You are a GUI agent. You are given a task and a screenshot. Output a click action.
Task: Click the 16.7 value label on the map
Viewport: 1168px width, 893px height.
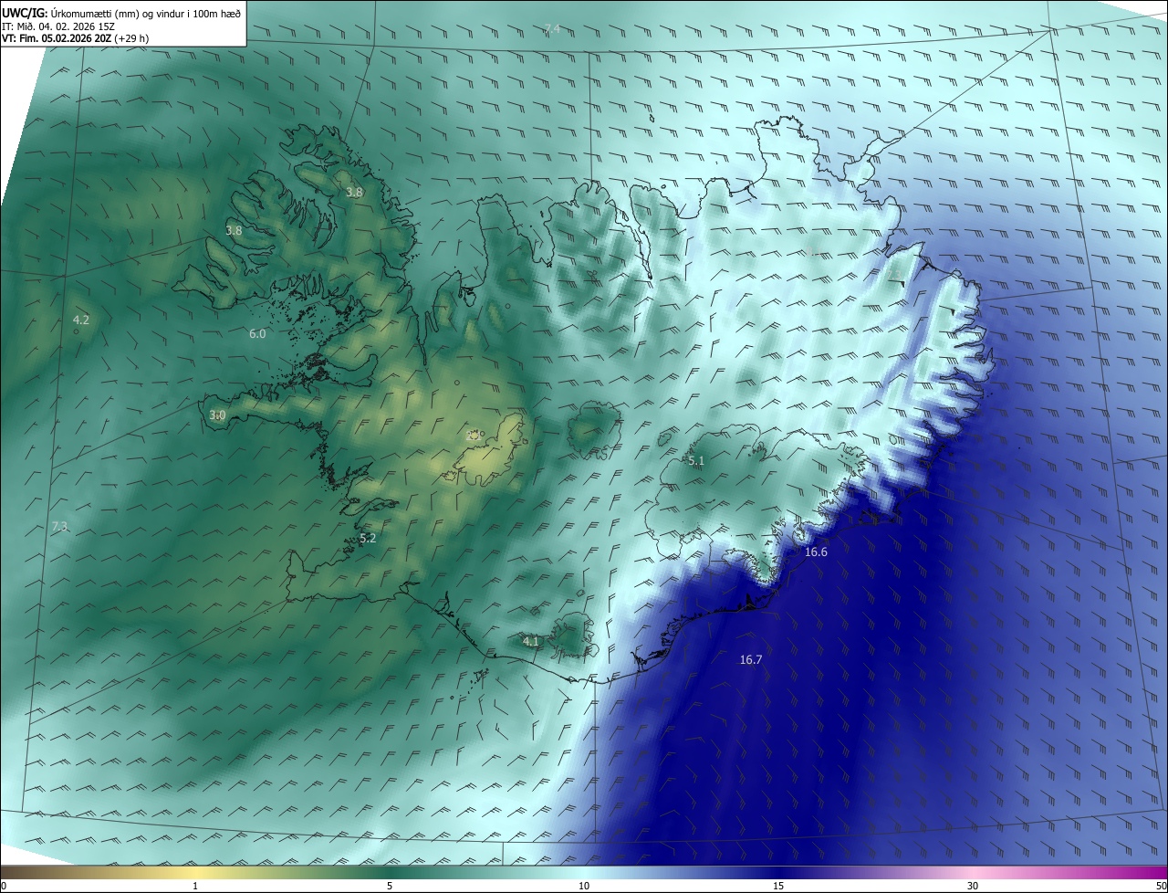751,659
